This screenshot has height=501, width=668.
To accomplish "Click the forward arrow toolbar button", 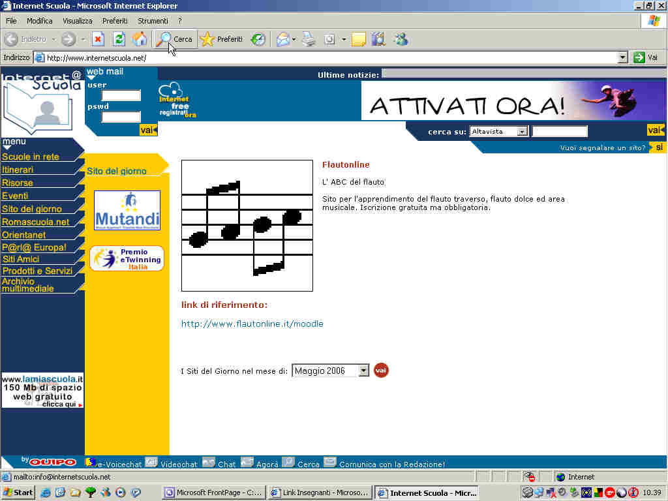I will pyautogui.click(x=68, y=39).
